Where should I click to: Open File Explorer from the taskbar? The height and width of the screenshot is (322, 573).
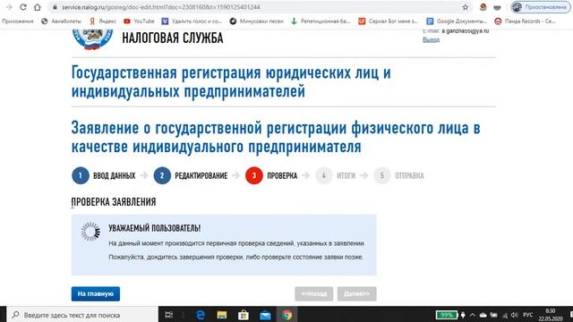coord(222,315)
